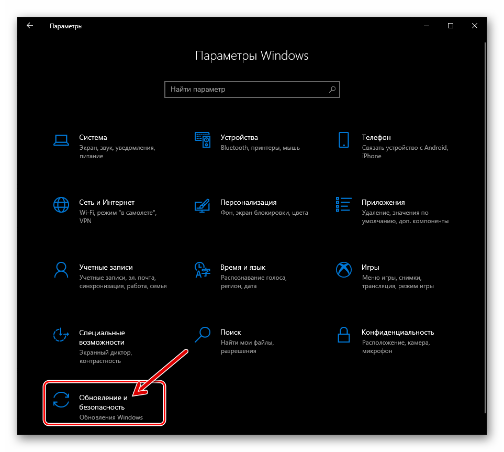Image resolution: width=504 pixels, height=452 pixels.
Task: Click the Параметры title in the title bar
Action: click(x=66, y=26)
